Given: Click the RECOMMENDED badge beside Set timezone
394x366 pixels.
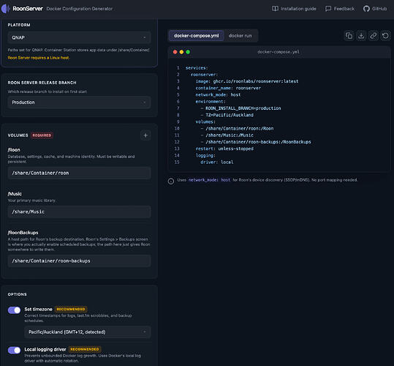Looking at the screenshot, I should pyautogui.click(x=71, y=309).
